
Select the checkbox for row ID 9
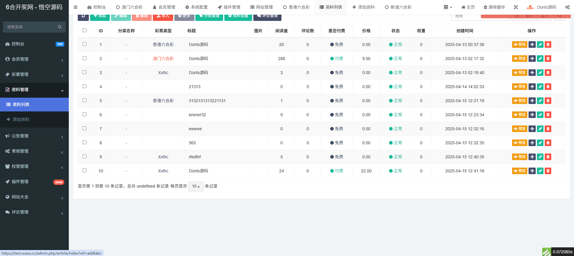(x=84, y=157)
